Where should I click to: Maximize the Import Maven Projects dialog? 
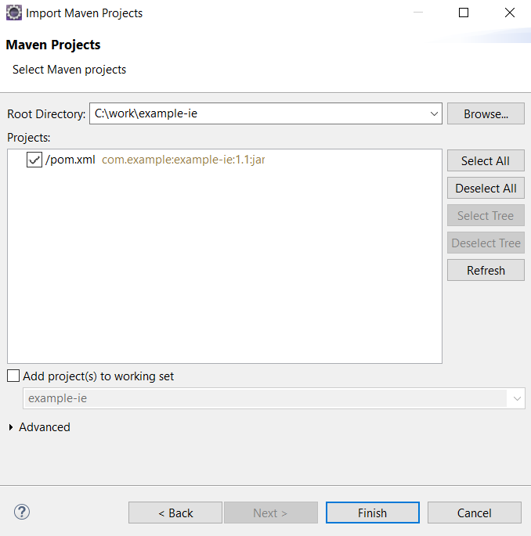(464, 13)
